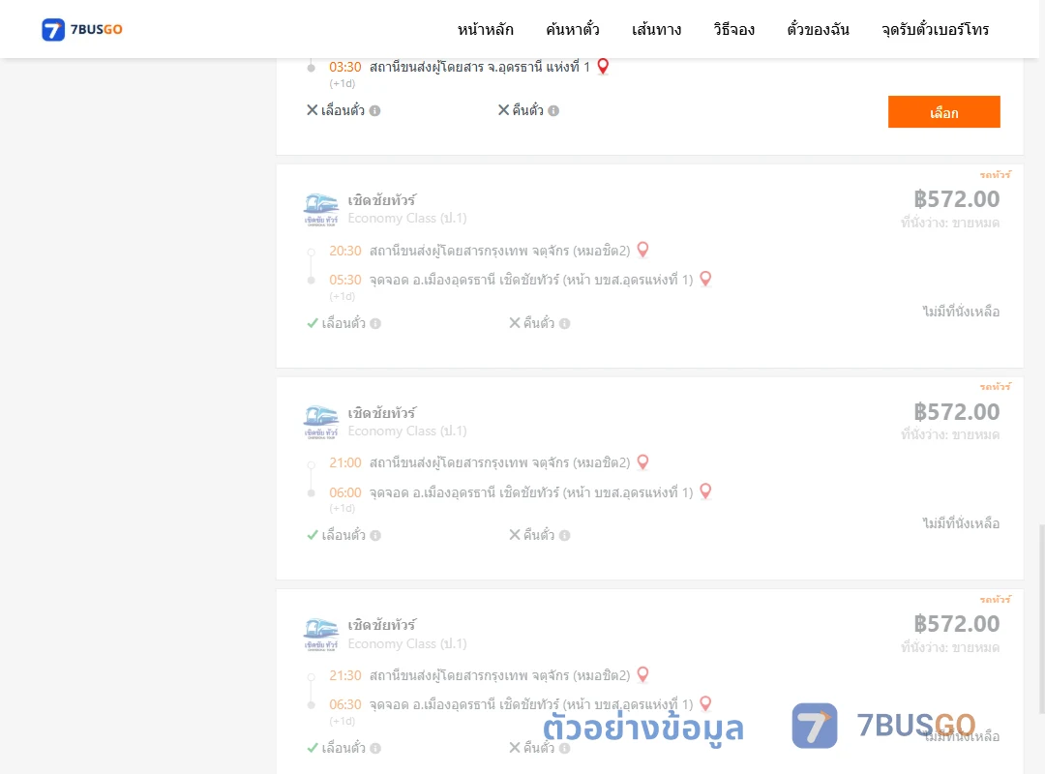1045x774 pixels.
Task: Click the 21:00 departure time
Action: click(x=345, y=462)
